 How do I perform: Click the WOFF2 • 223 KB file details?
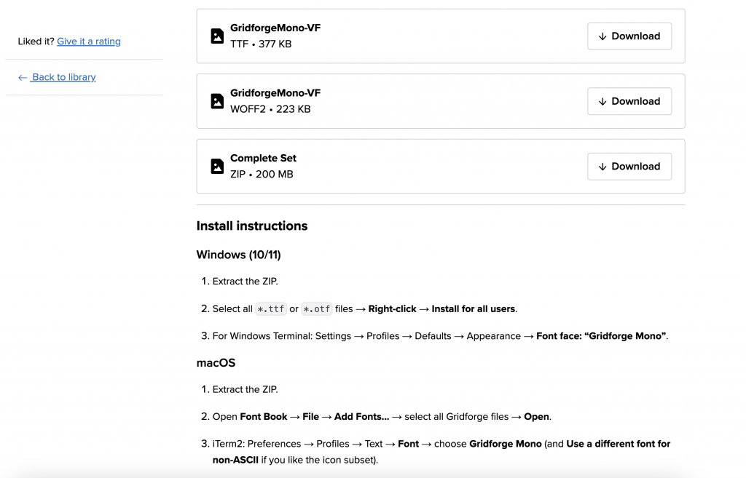[x=270, y=109]
